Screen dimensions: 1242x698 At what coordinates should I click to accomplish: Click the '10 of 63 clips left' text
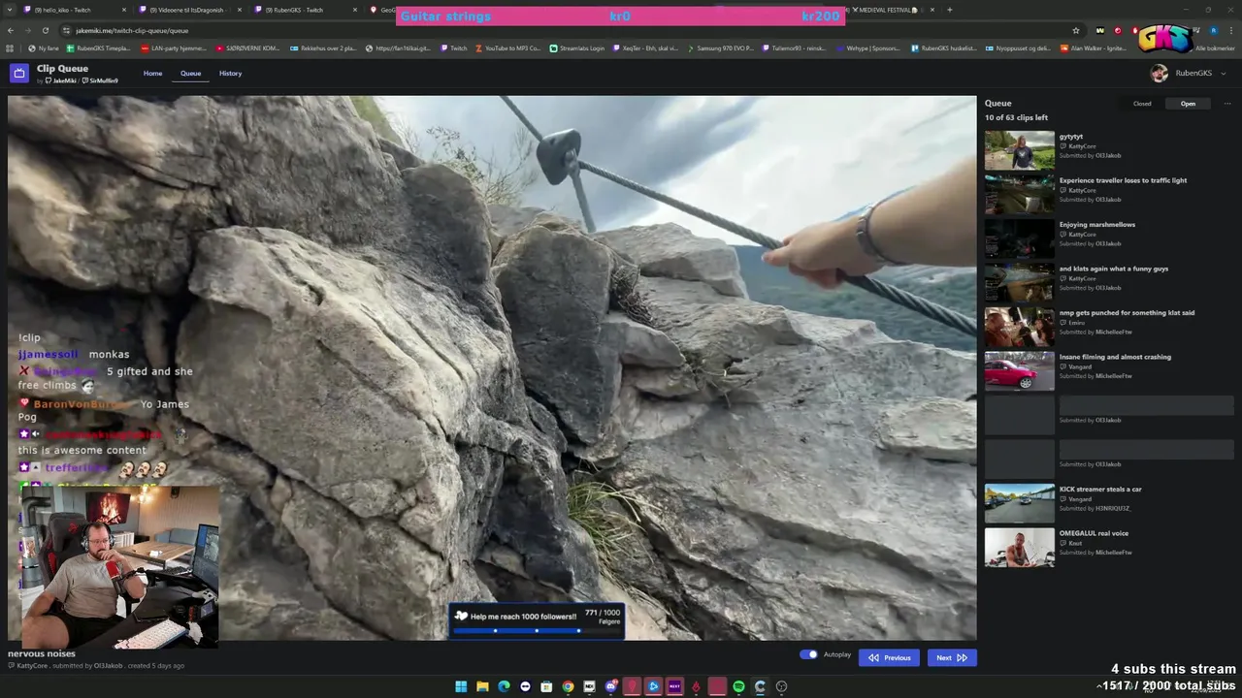[x=1016, y=118]
